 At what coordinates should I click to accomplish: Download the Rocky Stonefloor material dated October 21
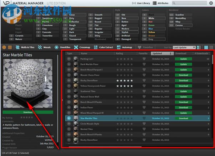(183, 80)
